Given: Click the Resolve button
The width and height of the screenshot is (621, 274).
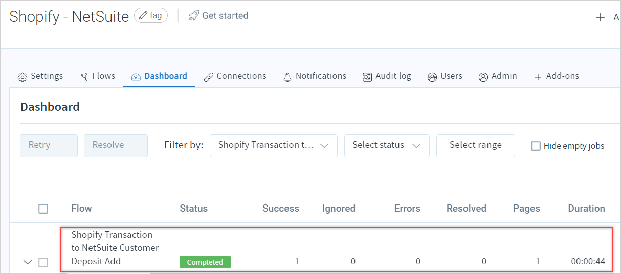Looking at the screenshot, I should [x=116, y=146].
